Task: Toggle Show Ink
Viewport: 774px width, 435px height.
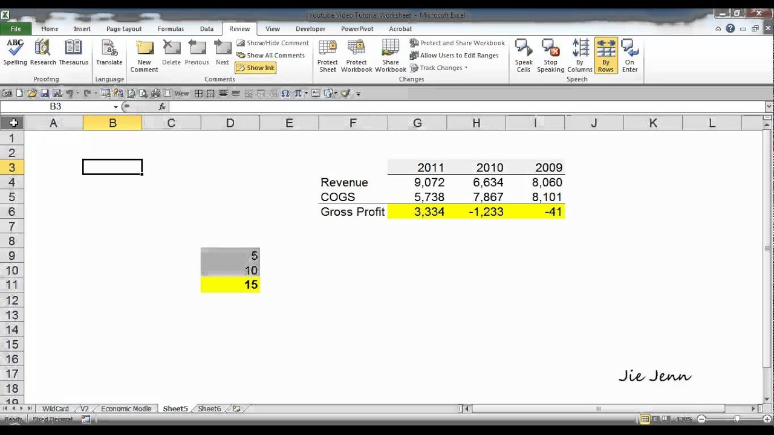Action: 255,68
